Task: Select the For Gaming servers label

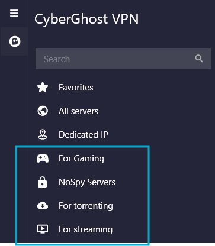Action: [81, 158]
